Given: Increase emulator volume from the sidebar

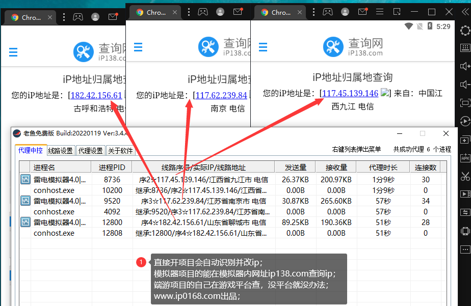Looking at the screenshot, I should [x=464, y=66].
